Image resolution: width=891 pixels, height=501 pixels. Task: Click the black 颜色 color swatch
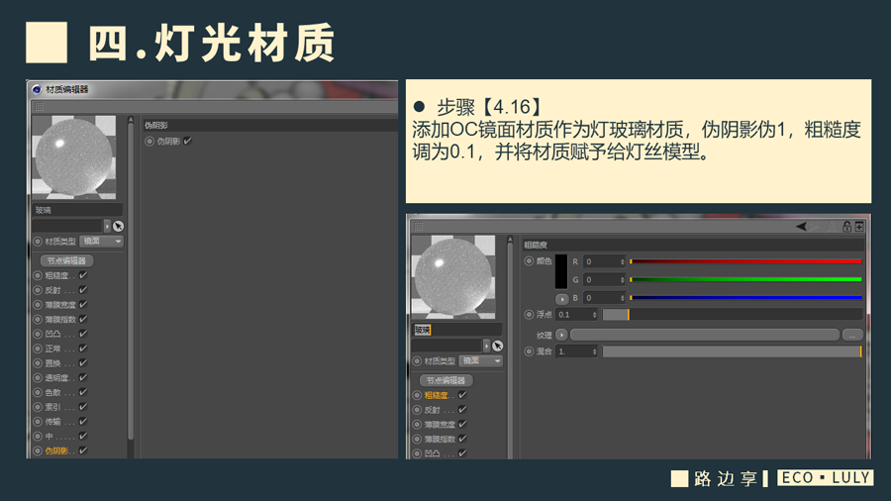pos(561,271)
